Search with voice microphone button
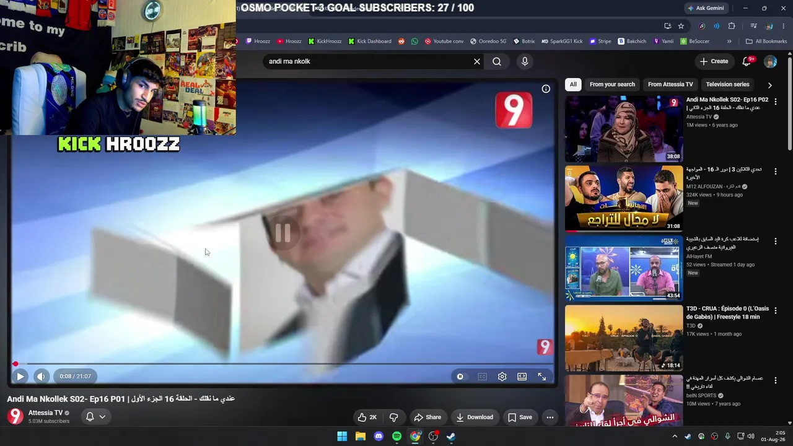793x446 pixels. pos(525,61)
